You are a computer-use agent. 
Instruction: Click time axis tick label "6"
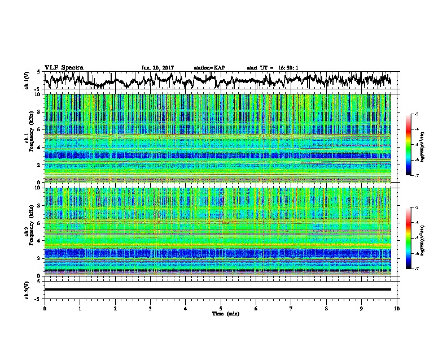[x=256, y=309]
